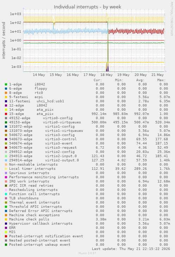Click the 9-fasteoi acpi legend swatch
Screen dimensions: 175x257
(6, 97)
